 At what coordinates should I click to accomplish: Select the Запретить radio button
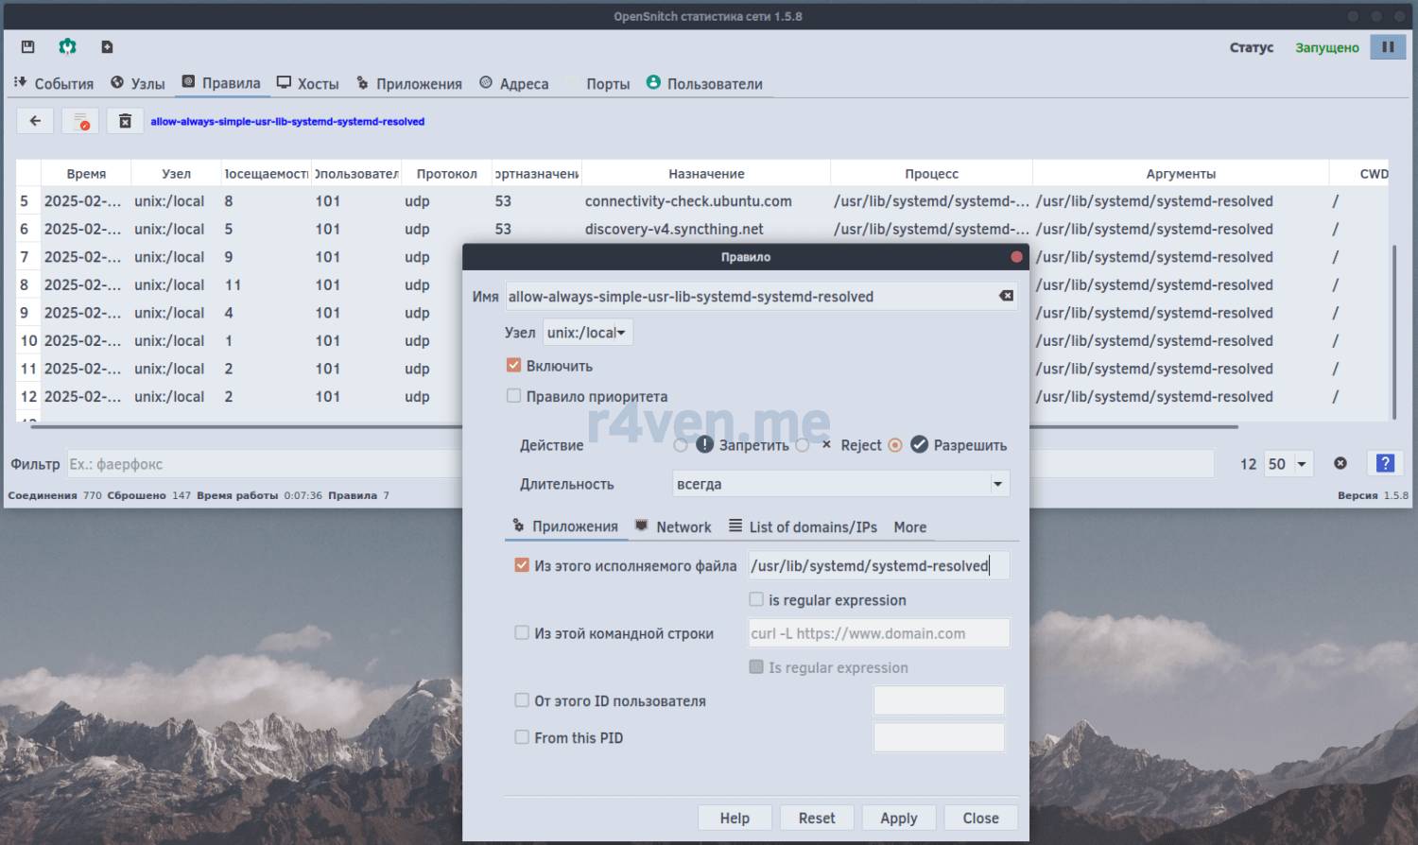tap(681, 445)
